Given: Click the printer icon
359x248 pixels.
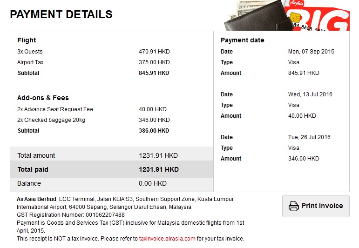Looking at the screenshot, I should pyautogui.click(x=293, y=206).
